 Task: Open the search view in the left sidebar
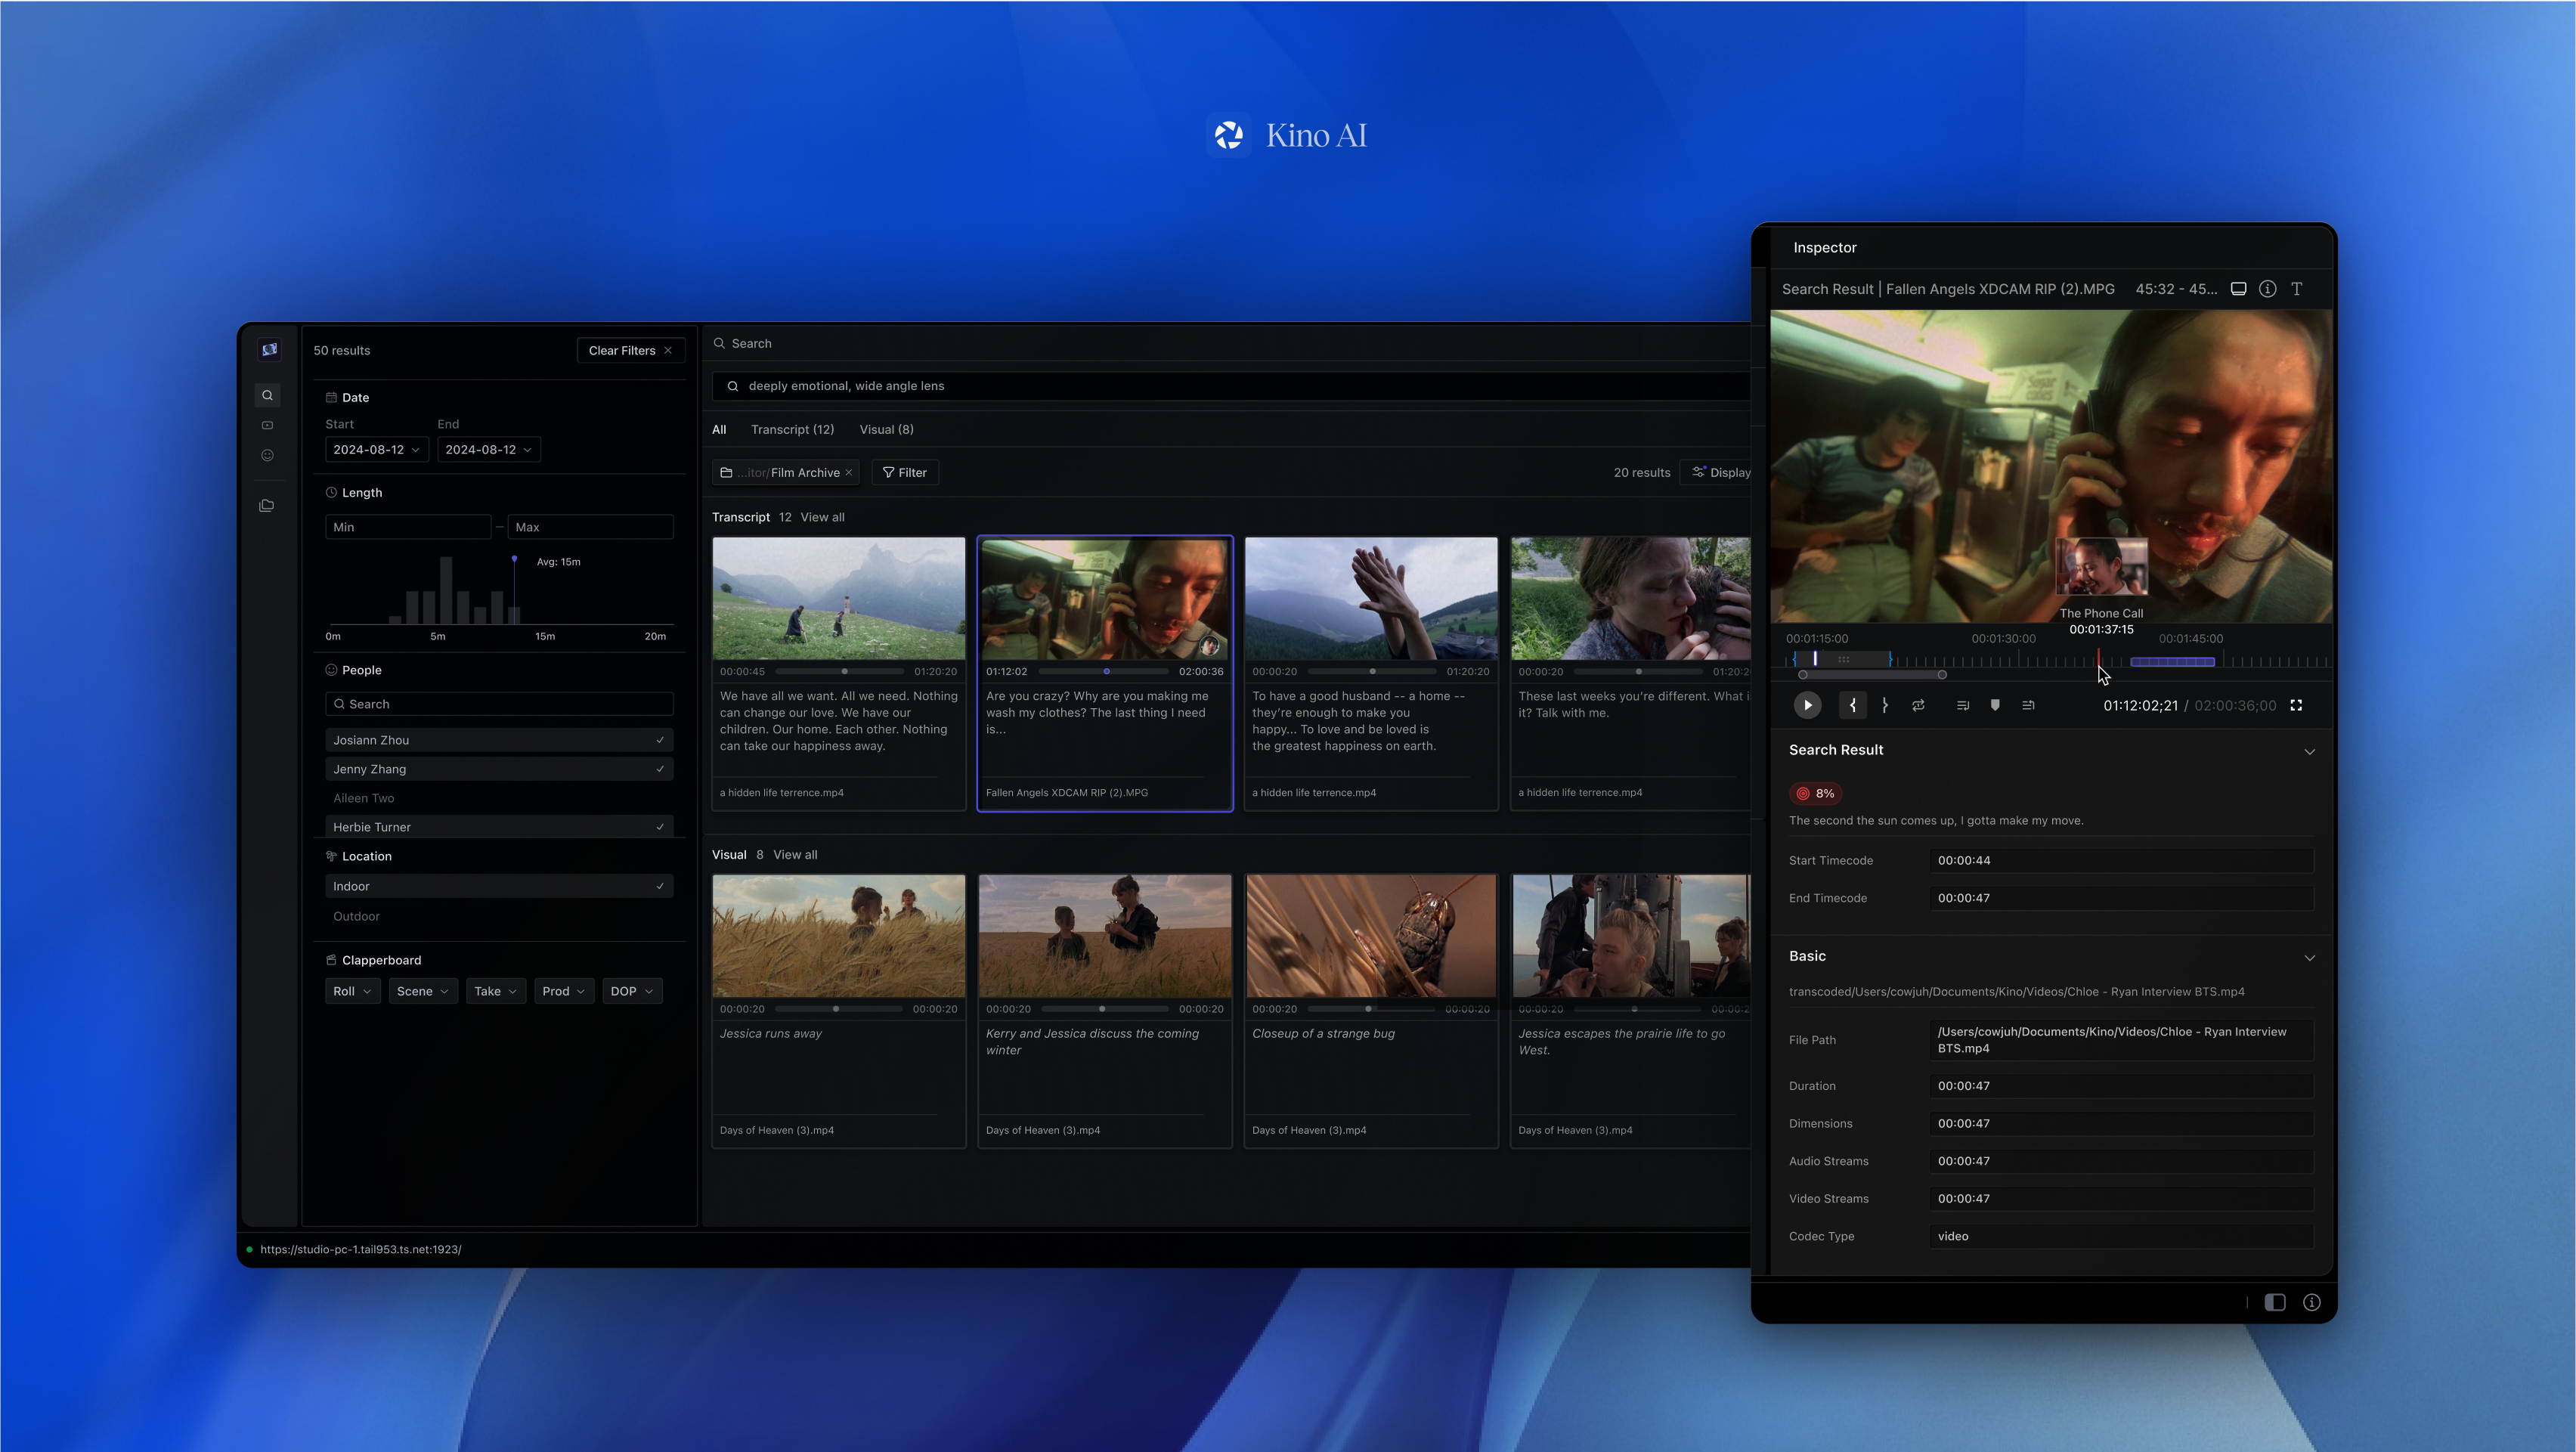[x=267, y=395]
